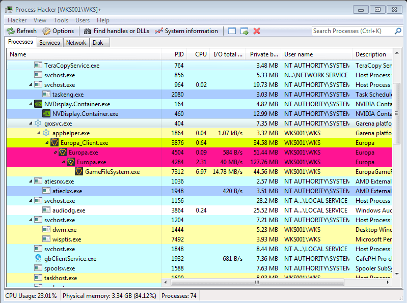Screen dimensions: 407x303
Task: Collapse the svchost.exe PID 964 tree
Action: coord(31,85)
